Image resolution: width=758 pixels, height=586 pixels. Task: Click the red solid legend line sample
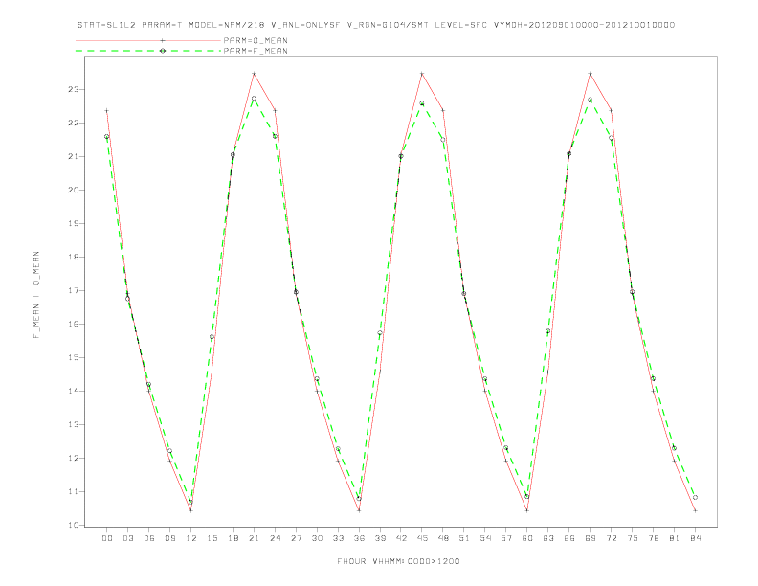pos(148,40)
